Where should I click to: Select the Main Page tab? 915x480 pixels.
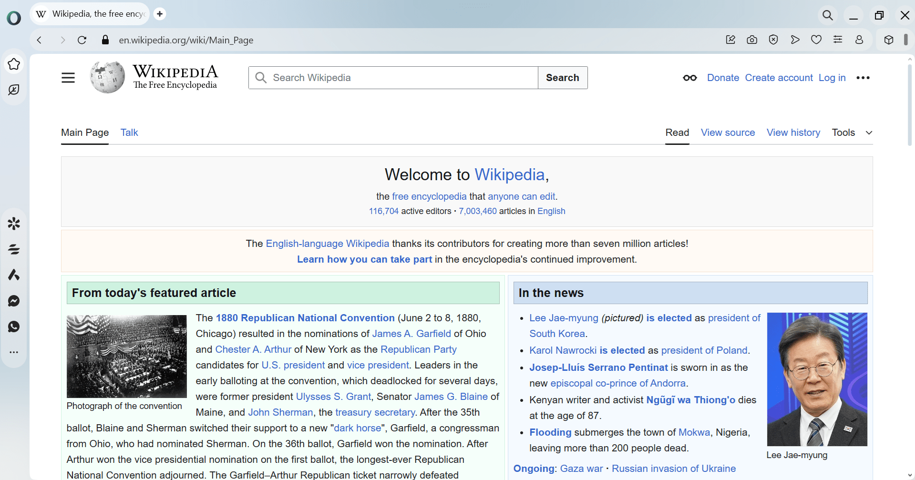point(85,133)
